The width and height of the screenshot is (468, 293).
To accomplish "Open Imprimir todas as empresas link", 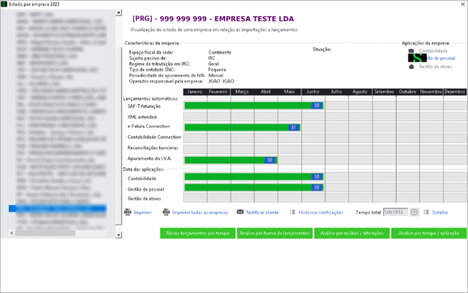I will click(200, 213).
